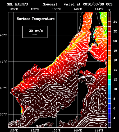Click the Nowcast label in the header
The image size is (119, 132).
tap(50, 4)
